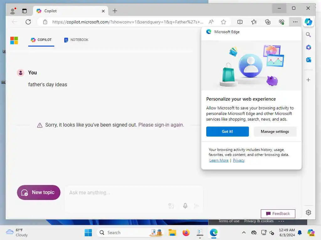The height and width of the screenshot is (240, 321).
Task: Open sidebar Search icon
Action: point(308,35)
